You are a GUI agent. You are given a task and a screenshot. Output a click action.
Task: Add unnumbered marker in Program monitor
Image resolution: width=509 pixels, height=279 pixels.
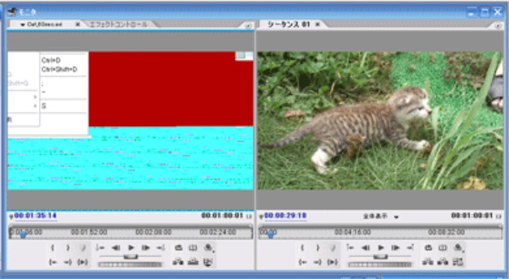click(x=332, y=248)
